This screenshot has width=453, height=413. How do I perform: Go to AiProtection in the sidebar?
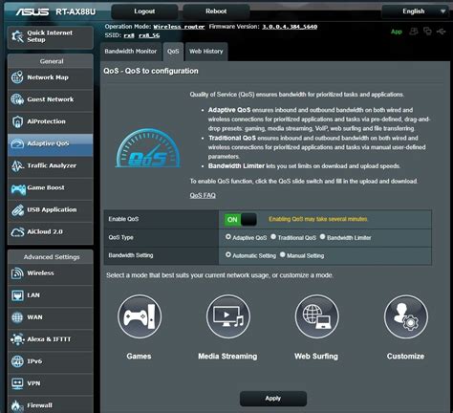(x=51, y=121)
